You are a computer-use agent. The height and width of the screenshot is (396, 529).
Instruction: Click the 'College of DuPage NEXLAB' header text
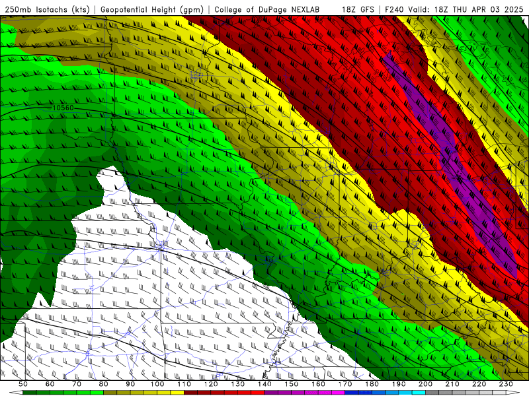click(266, 10)
